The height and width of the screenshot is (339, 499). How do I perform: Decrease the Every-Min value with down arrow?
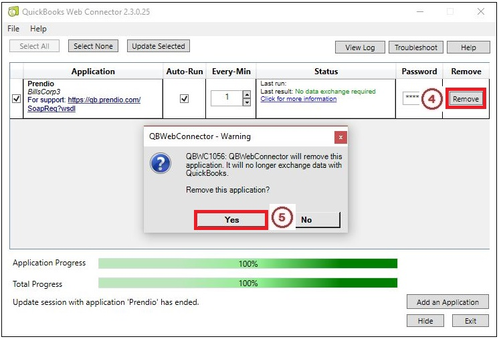[x=246, y=102]
